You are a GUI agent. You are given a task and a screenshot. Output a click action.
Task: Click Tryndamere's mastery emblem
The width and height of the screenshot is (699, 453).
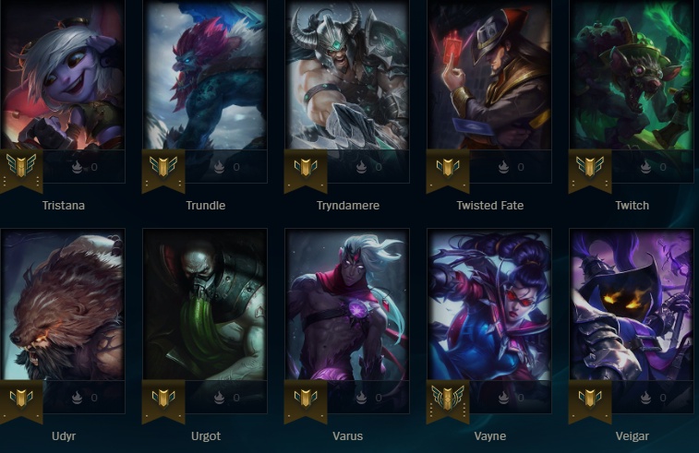[306, 168]
